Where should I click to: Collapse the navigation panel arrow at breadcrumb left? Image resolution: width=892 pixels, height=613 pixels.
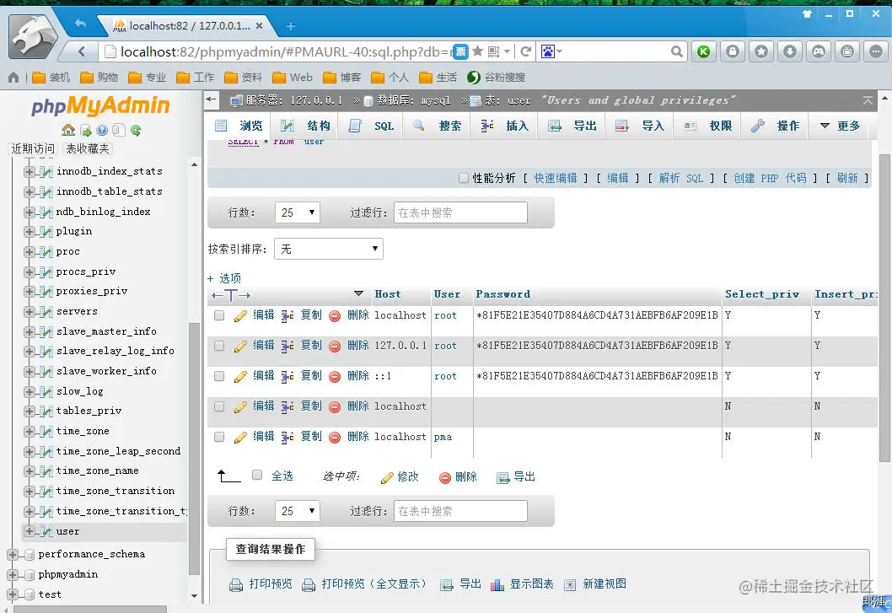point(211,99)
